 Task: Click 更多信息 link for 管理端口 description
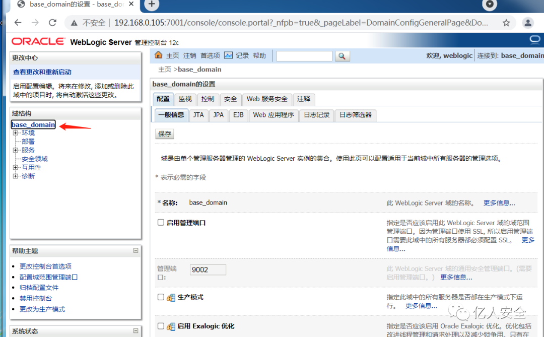click(x=456, y=277)
